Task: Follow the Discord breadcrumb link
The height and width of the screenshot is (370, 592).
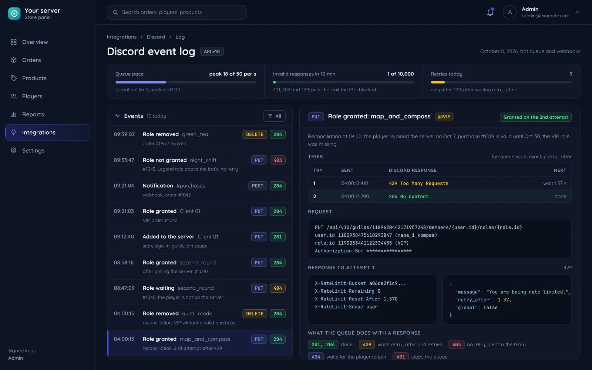Action: [x=156, y=37]
